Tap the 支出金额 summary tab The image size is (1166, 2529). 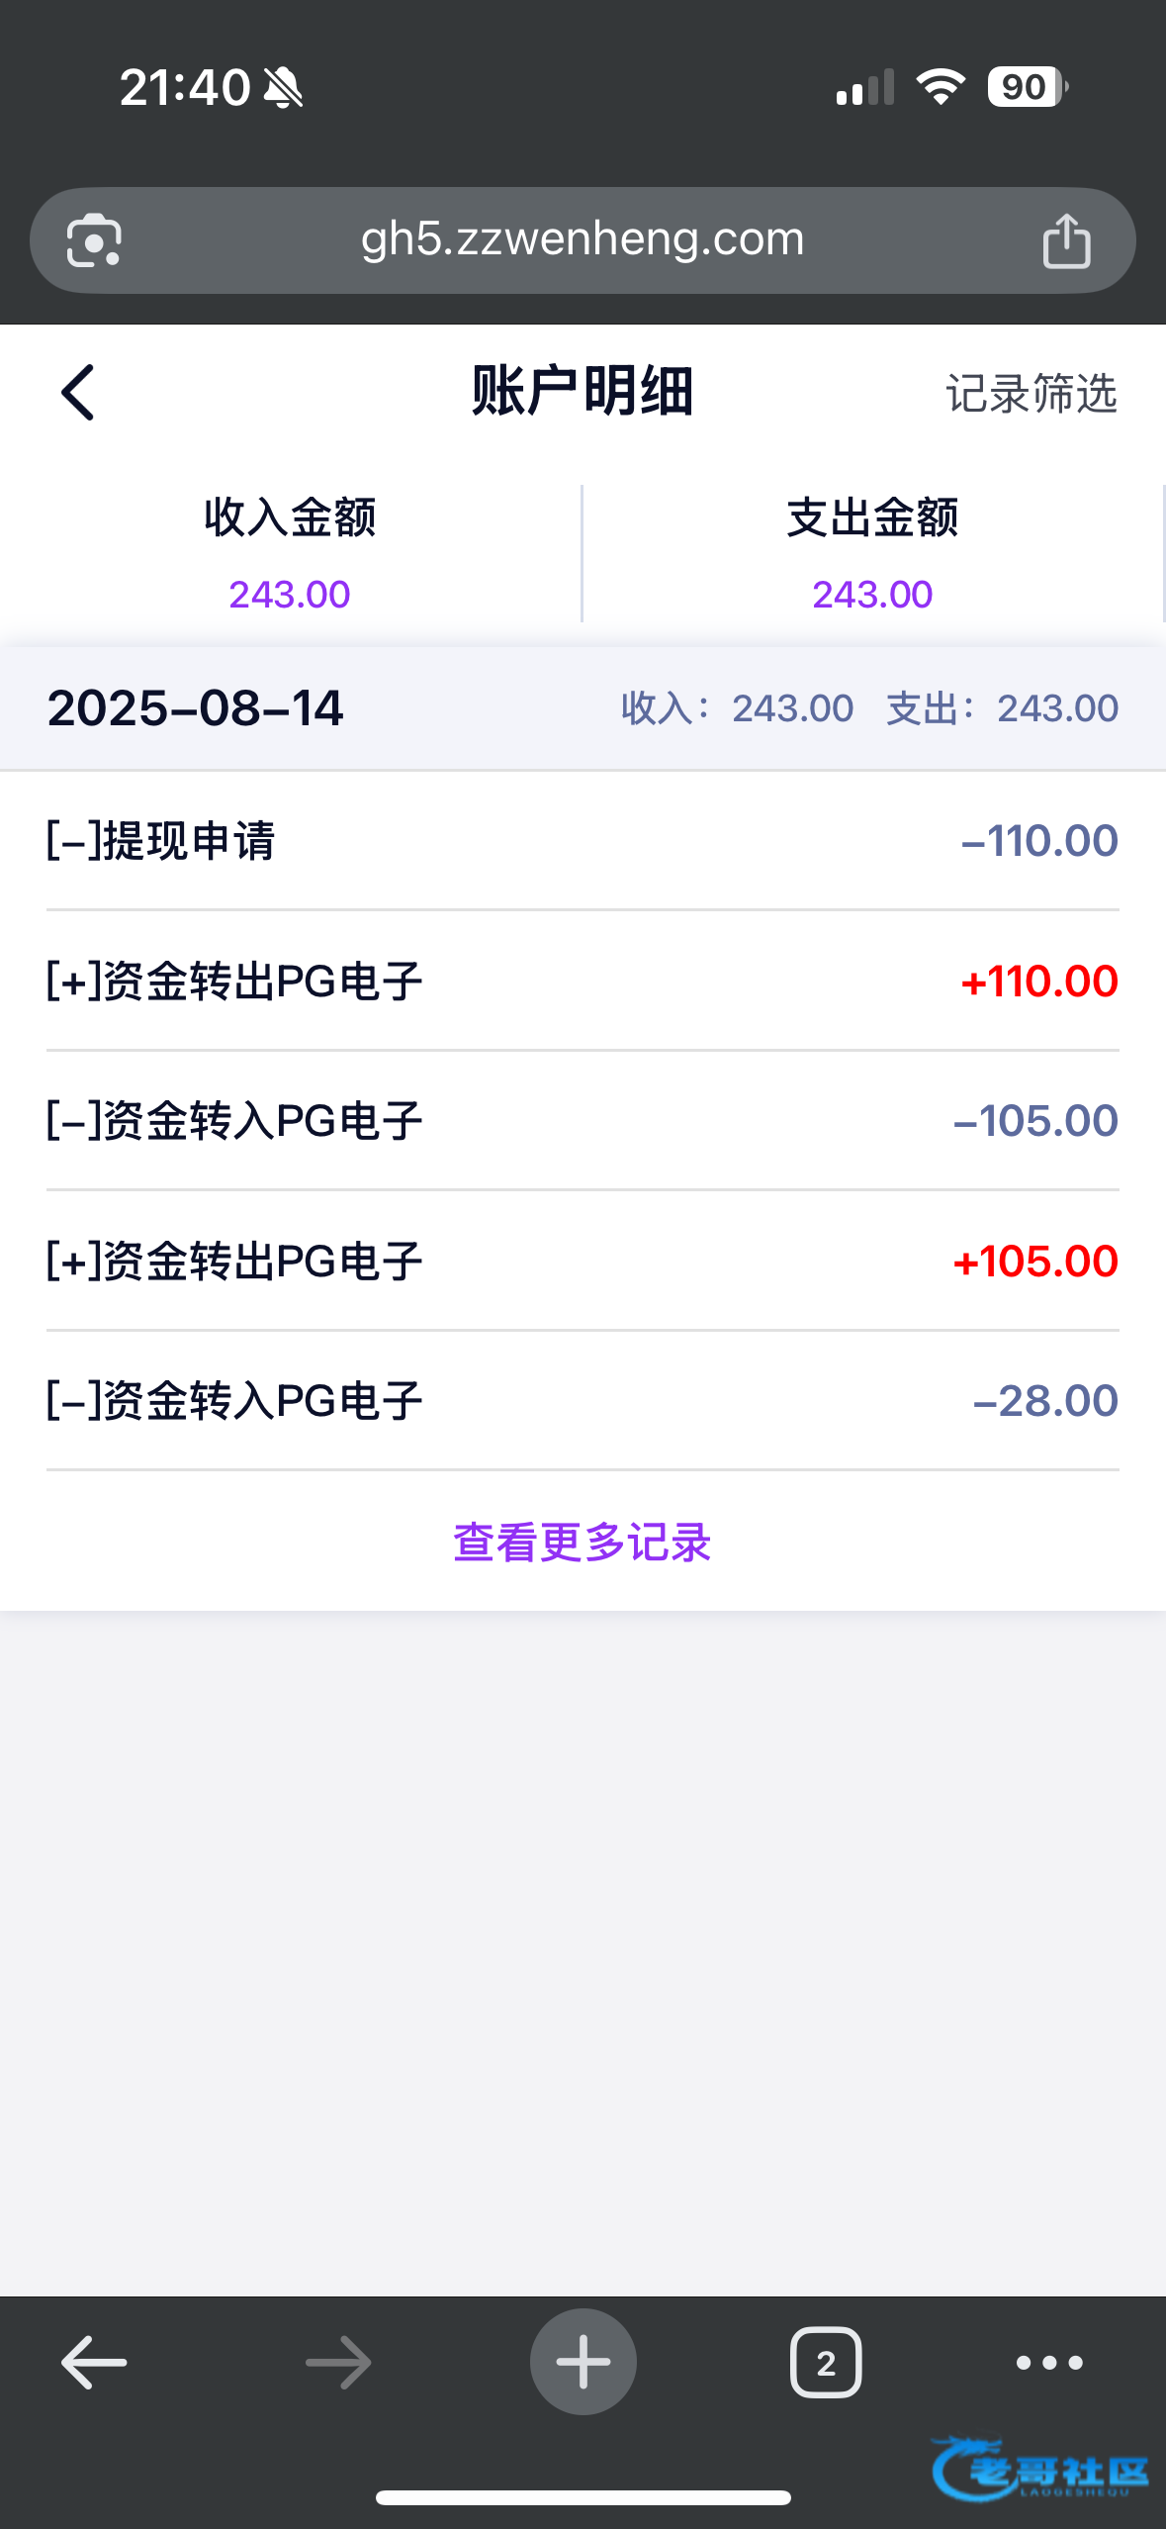tap(872, 553)
